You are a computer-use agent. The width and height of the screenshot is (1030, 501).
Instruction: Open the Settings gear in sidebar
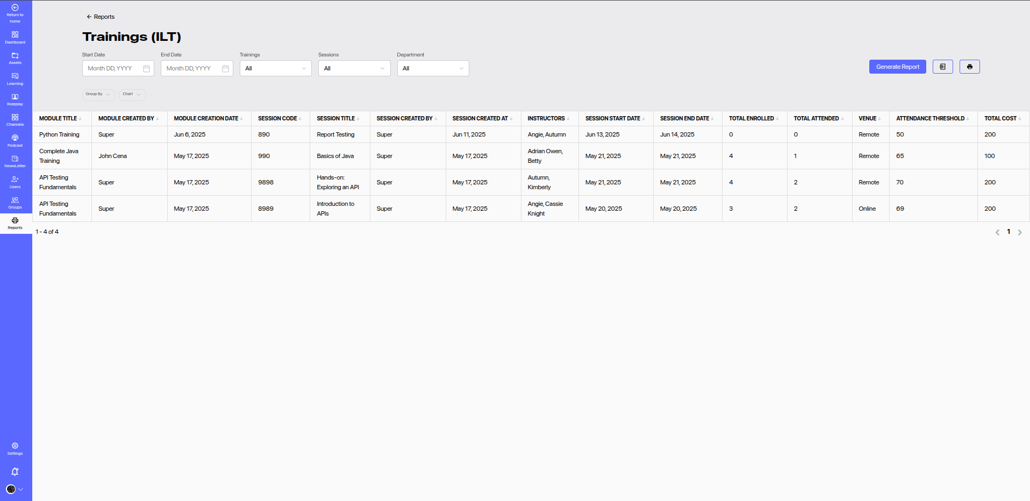tap(15, 448)
